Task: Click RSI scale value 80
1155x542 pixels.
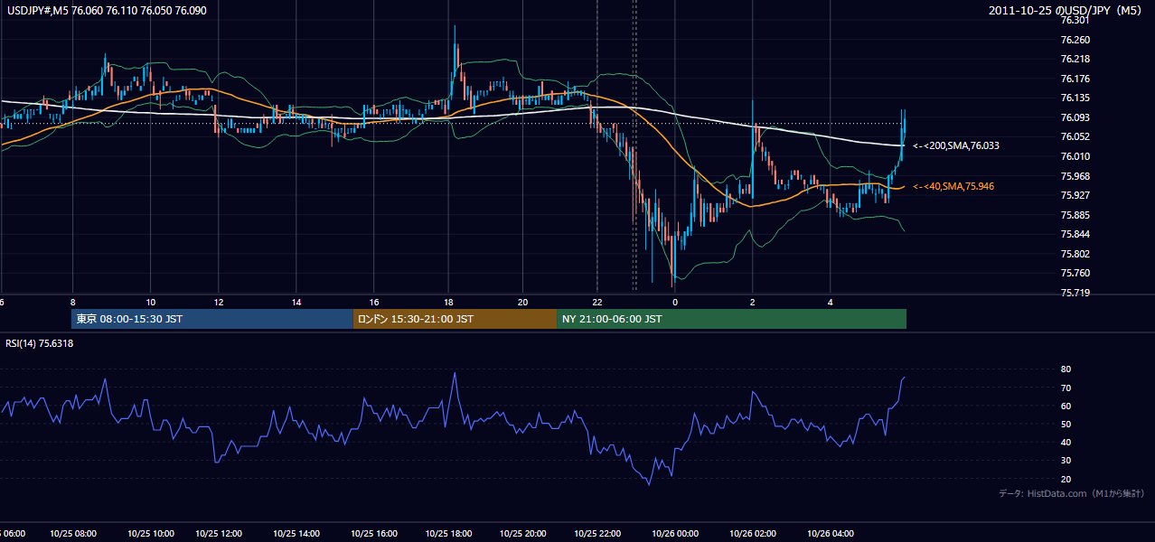Action: coord(1066,369)
